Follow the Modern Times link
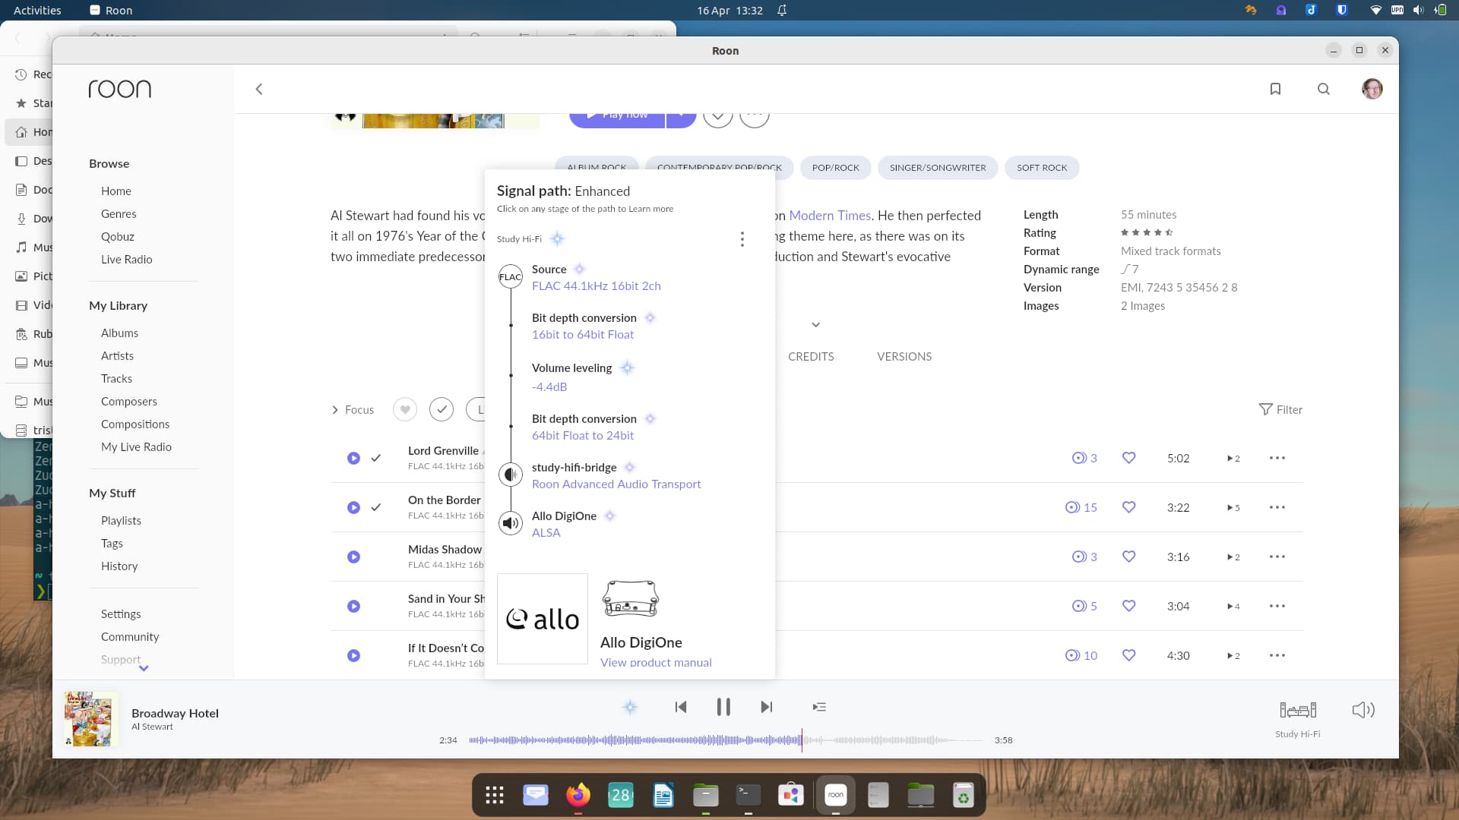Viewport: 1459px width, 820px height. click(830, 216)
